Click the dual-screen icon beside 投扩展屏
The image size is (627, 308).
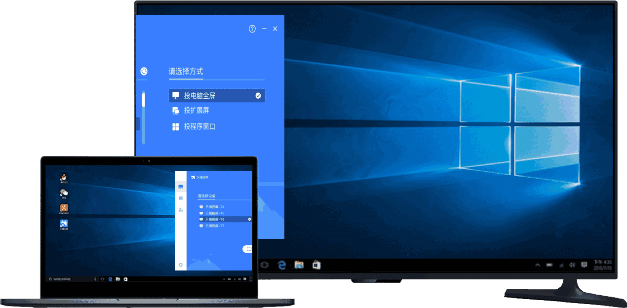[175, 111]
